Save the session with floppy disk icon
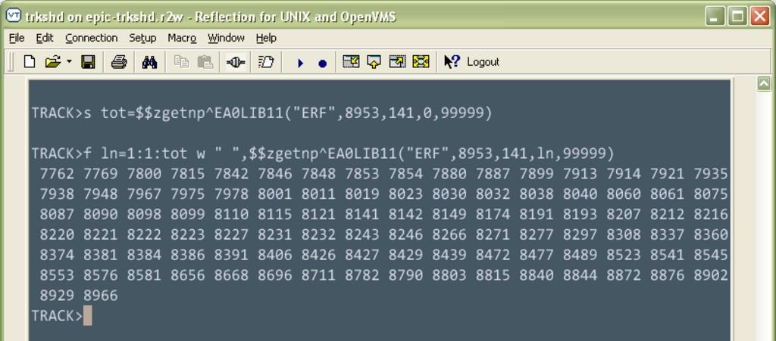This screenshot has width=776, height=341. [x=88, y=62]
